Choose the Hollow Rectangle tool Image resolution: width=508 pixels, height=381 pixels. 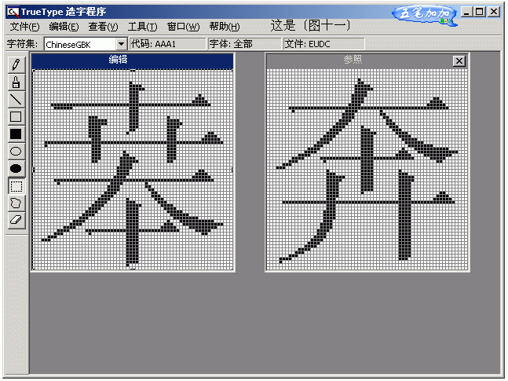(x=16, y=116)
